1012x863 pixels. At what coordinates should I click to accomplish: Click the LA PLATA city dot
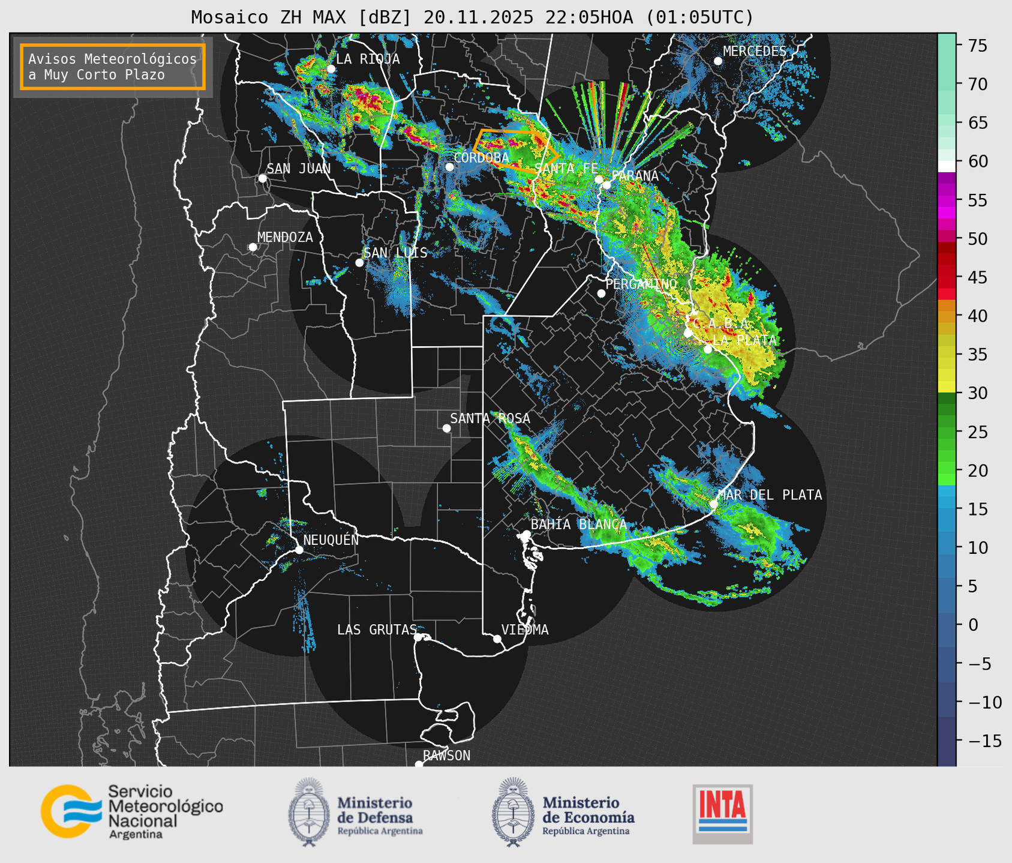coord(708,349)
